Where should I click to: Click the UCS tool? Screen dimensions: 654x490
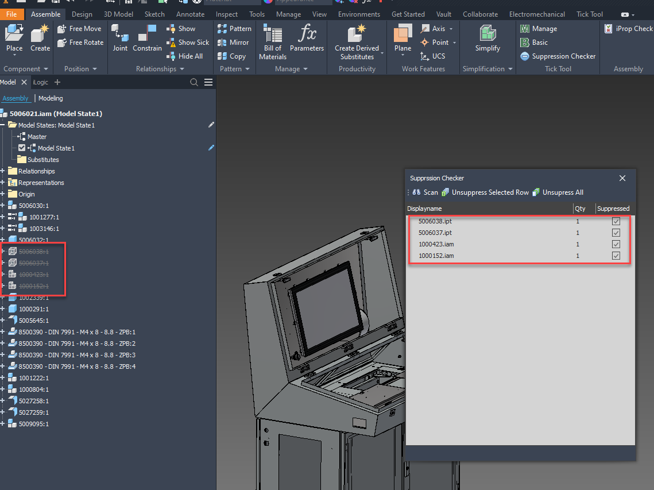coord(433,56)
